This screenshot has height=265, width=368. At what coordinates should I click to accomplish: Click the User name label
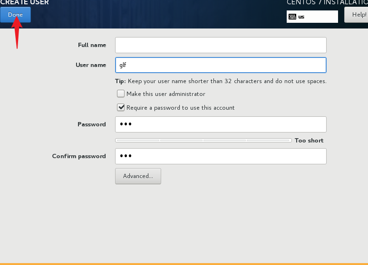[91, 65]
